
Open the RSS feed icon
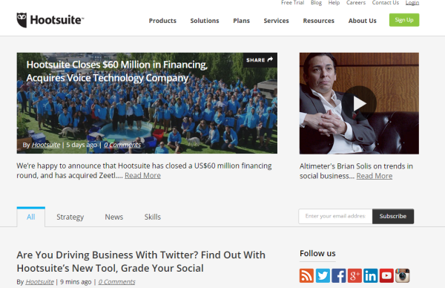coord(306,275)
